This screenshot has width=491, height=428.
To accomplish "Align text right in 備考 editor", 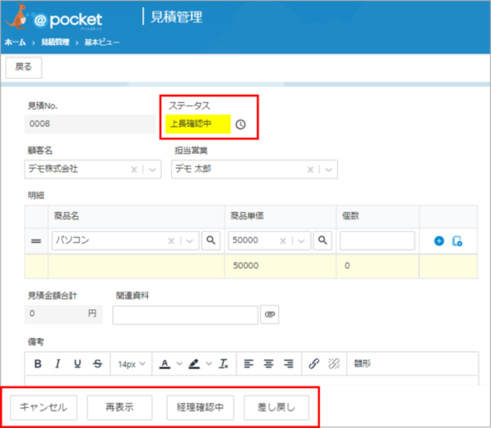I will click(x=288, y=364).
